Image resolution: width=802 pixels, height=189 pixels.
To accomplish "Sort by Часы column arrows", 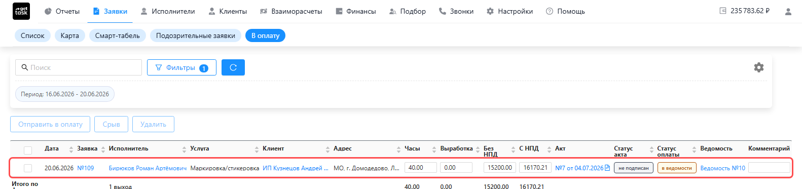I will coord(434,149).
